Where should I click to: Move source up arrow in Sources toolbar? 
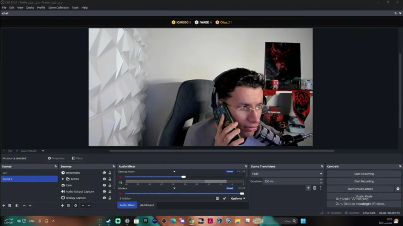click(83, 206)
